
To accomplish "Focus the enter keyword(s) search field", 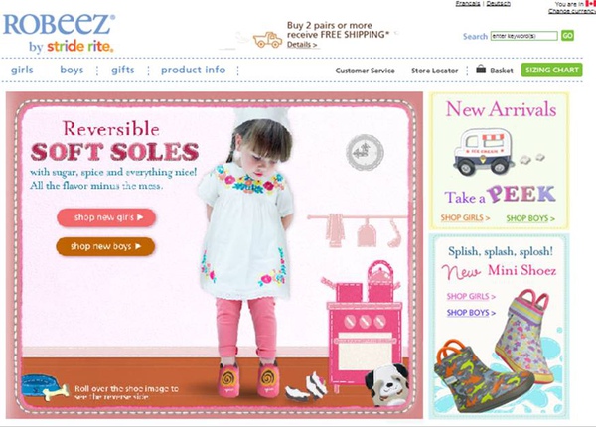I will point(523,36).
